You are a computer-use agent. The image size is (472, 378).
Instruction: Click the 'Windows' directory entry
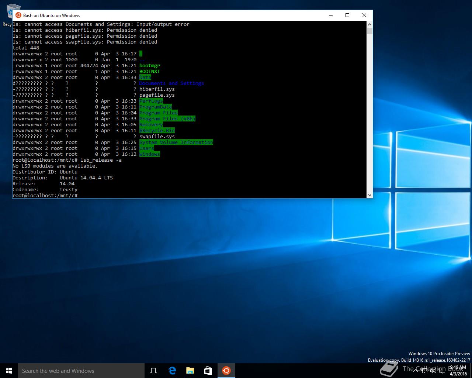150,154
